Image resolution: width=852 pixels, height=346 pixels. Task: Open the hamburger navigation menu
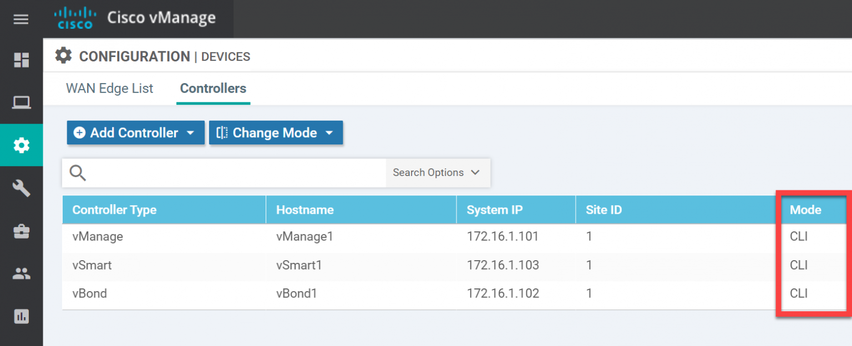coord(21,19)
